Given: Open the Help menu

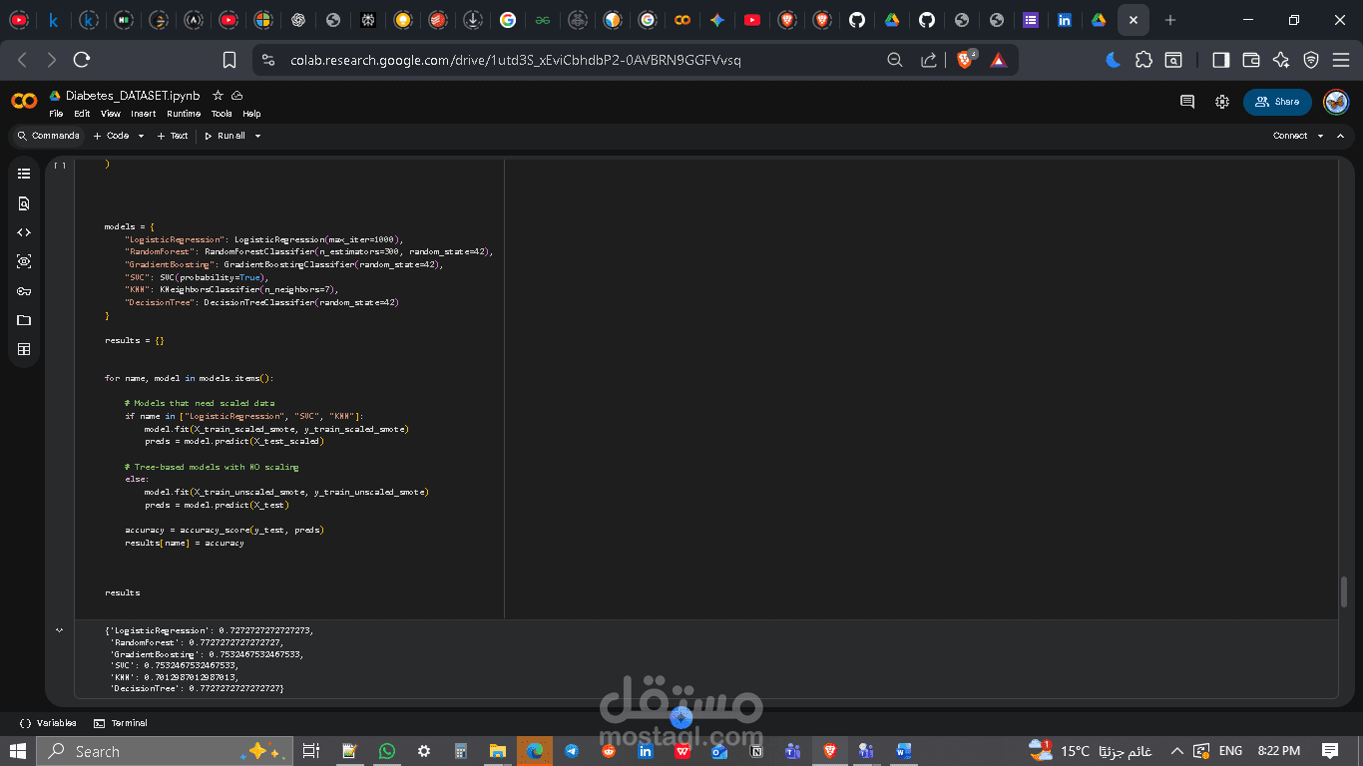Looking at the screenshot, I should click(251, 114).
